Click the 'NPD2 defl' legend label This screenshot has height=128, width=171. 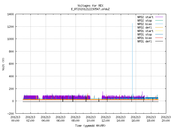click(x=145, y=27)
